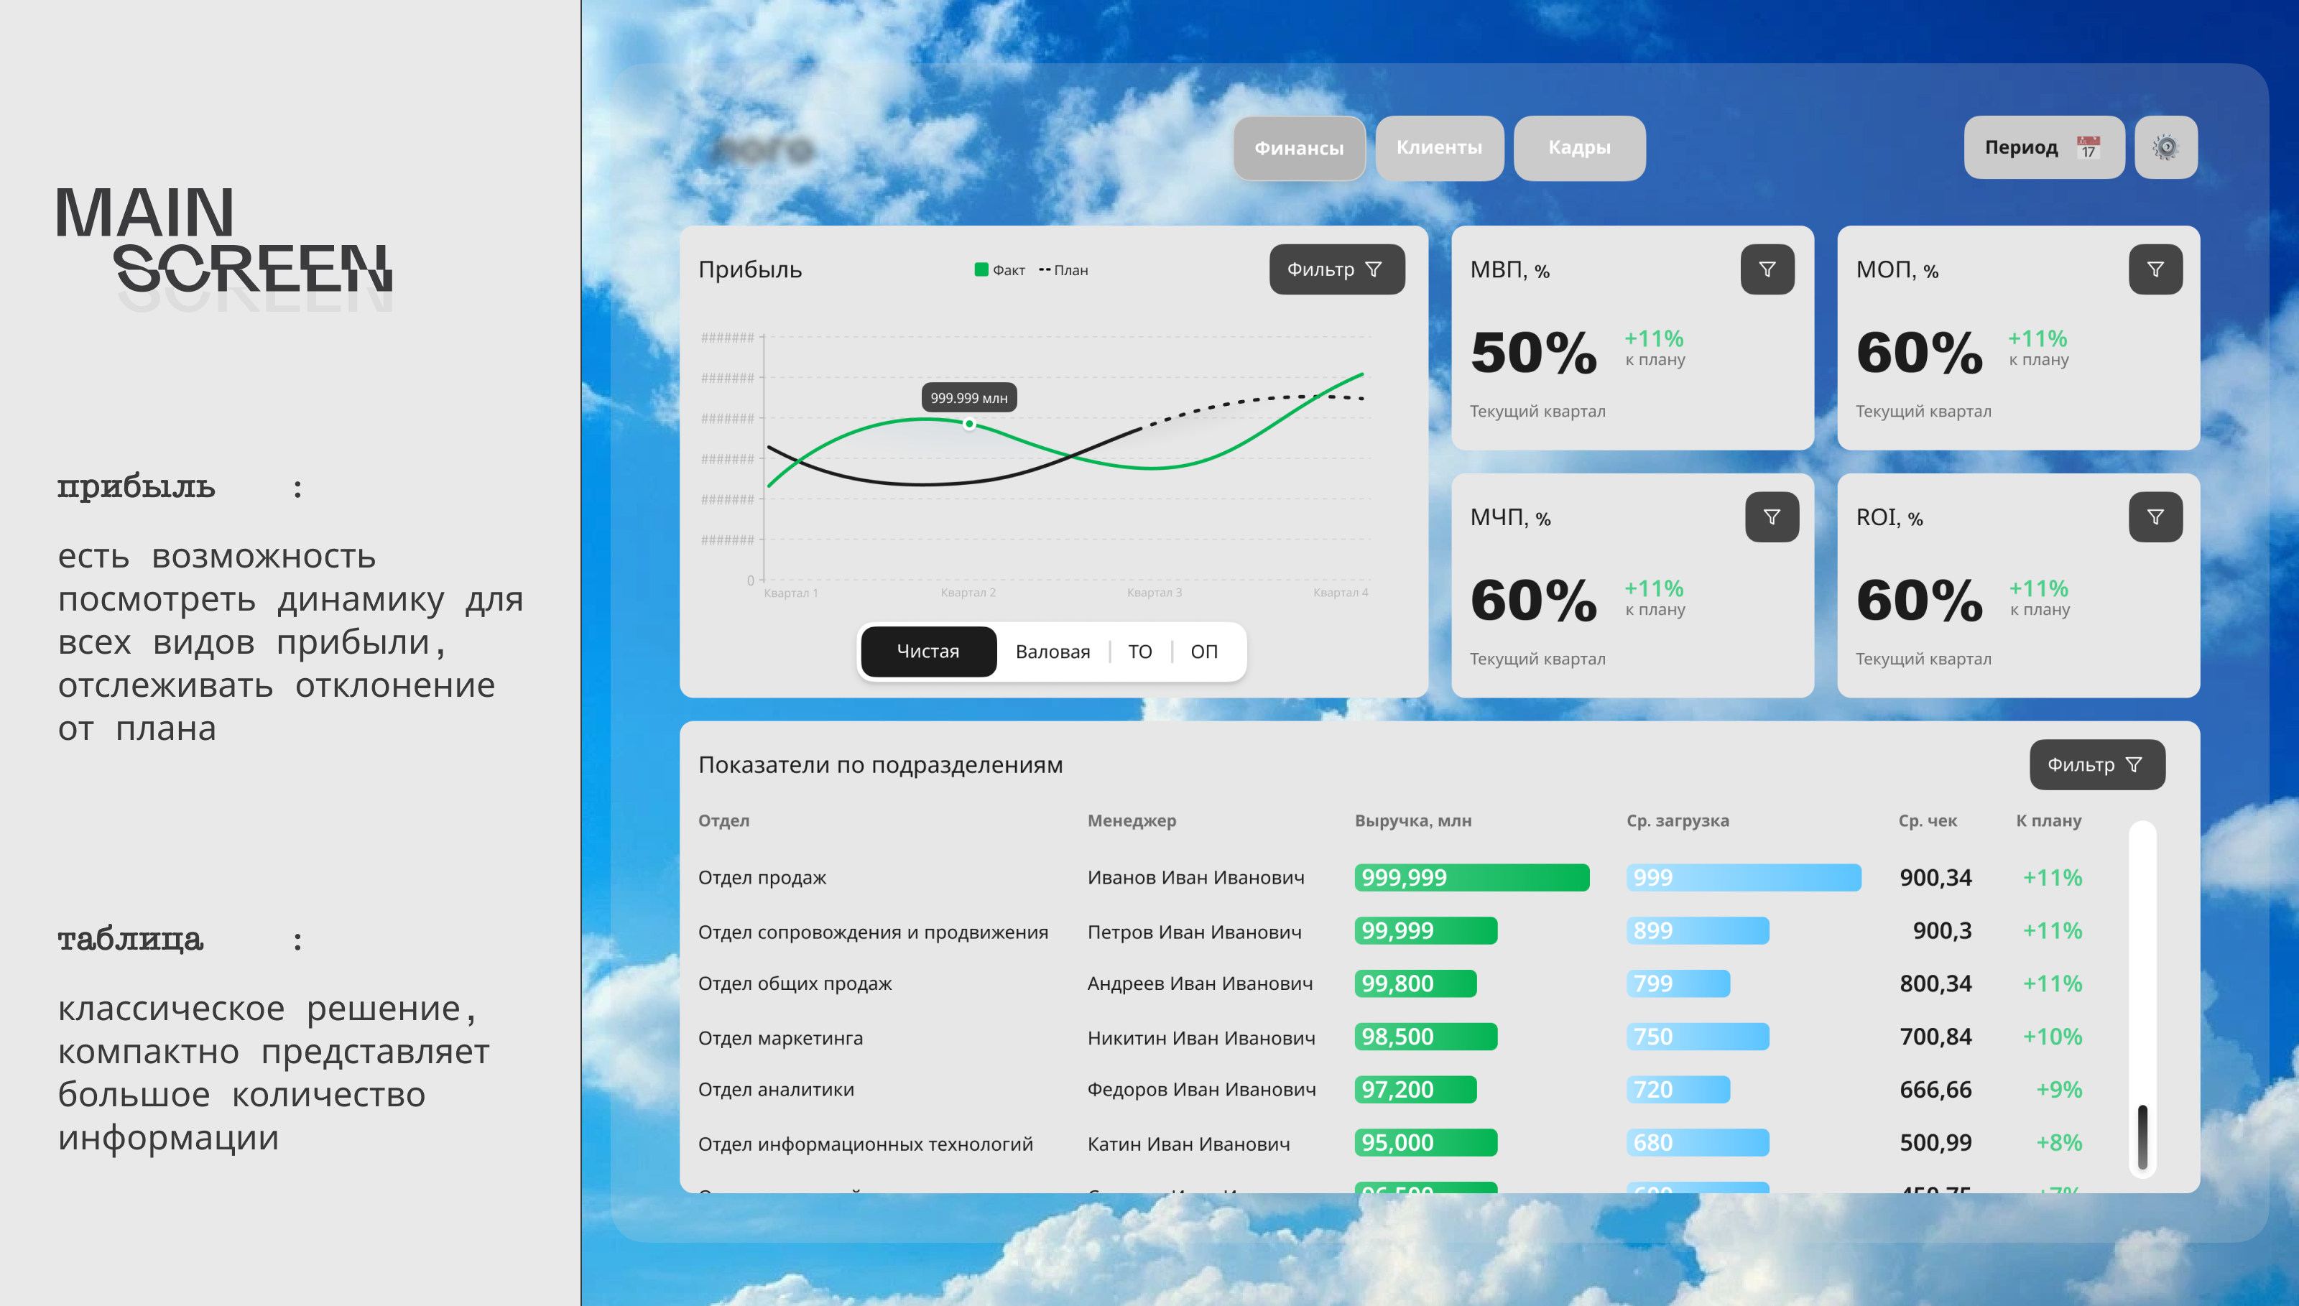Select the ТО profit option
Image resolution: width=2299 pixels, height=1306 pixels.
1139,652
